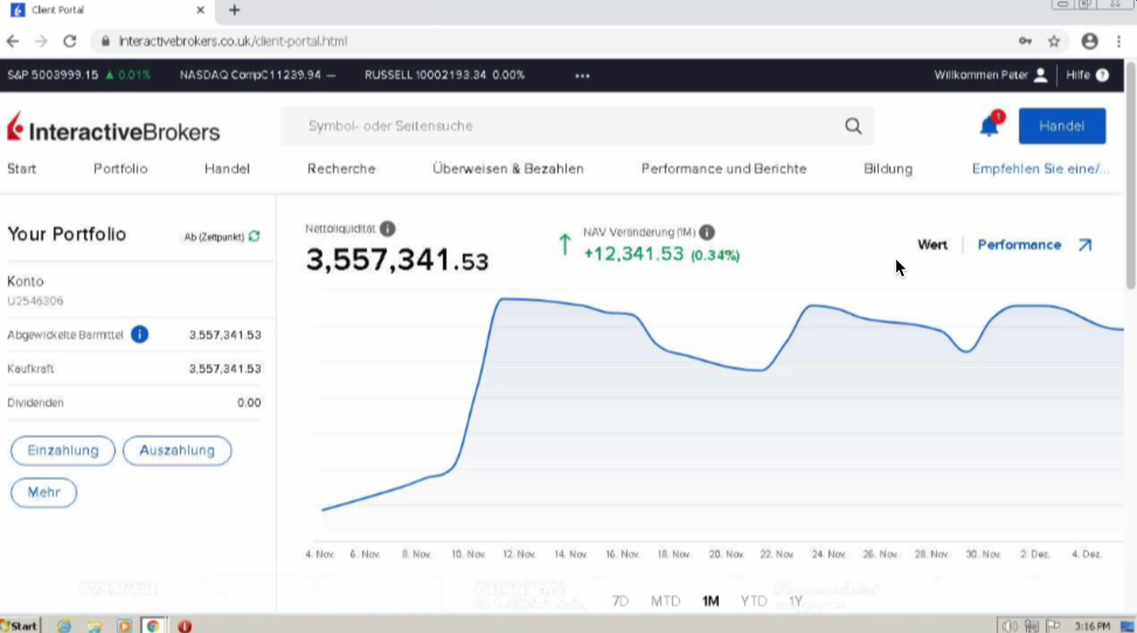Select the MTD time range
The width and height of the screenshot is (1137, 633).
(665, 601)
